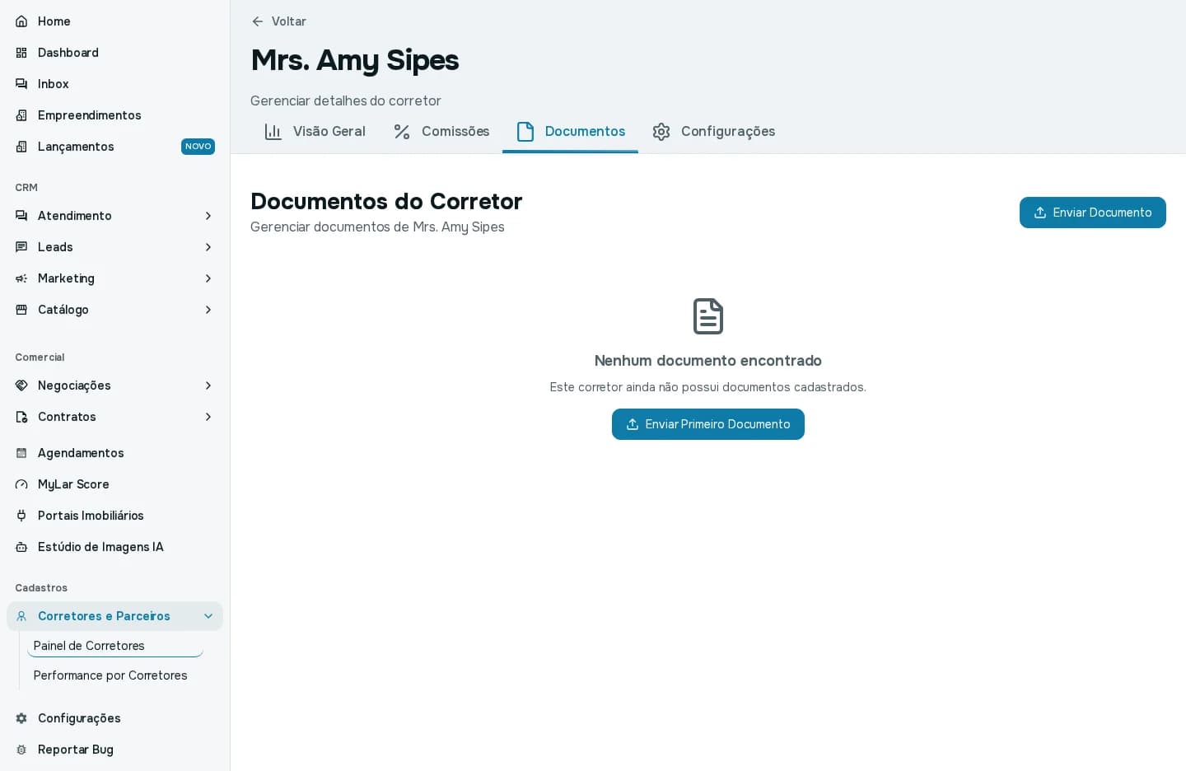
Task: Click the Estúdio de Imagens IA robot icon
Action: click(x=21, y=547)
